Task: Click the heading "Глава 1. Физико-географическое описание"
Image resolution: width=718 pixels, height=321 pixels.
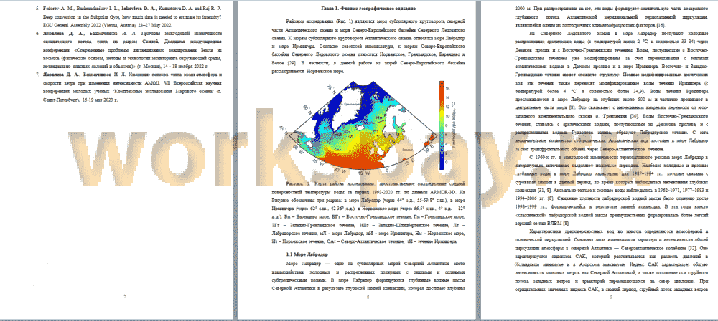Action: 369,8
